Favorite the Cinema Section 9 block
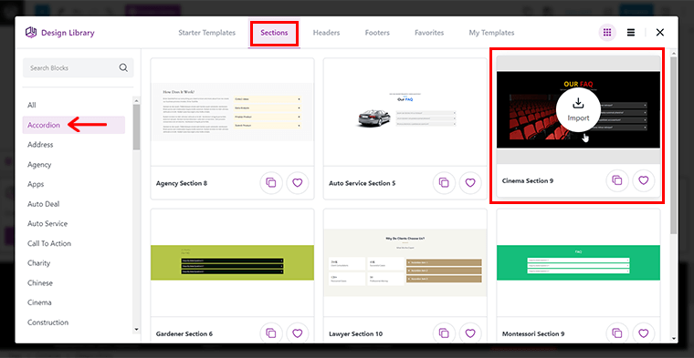Viewport: 694px width, 358px height. click(644, 180)
